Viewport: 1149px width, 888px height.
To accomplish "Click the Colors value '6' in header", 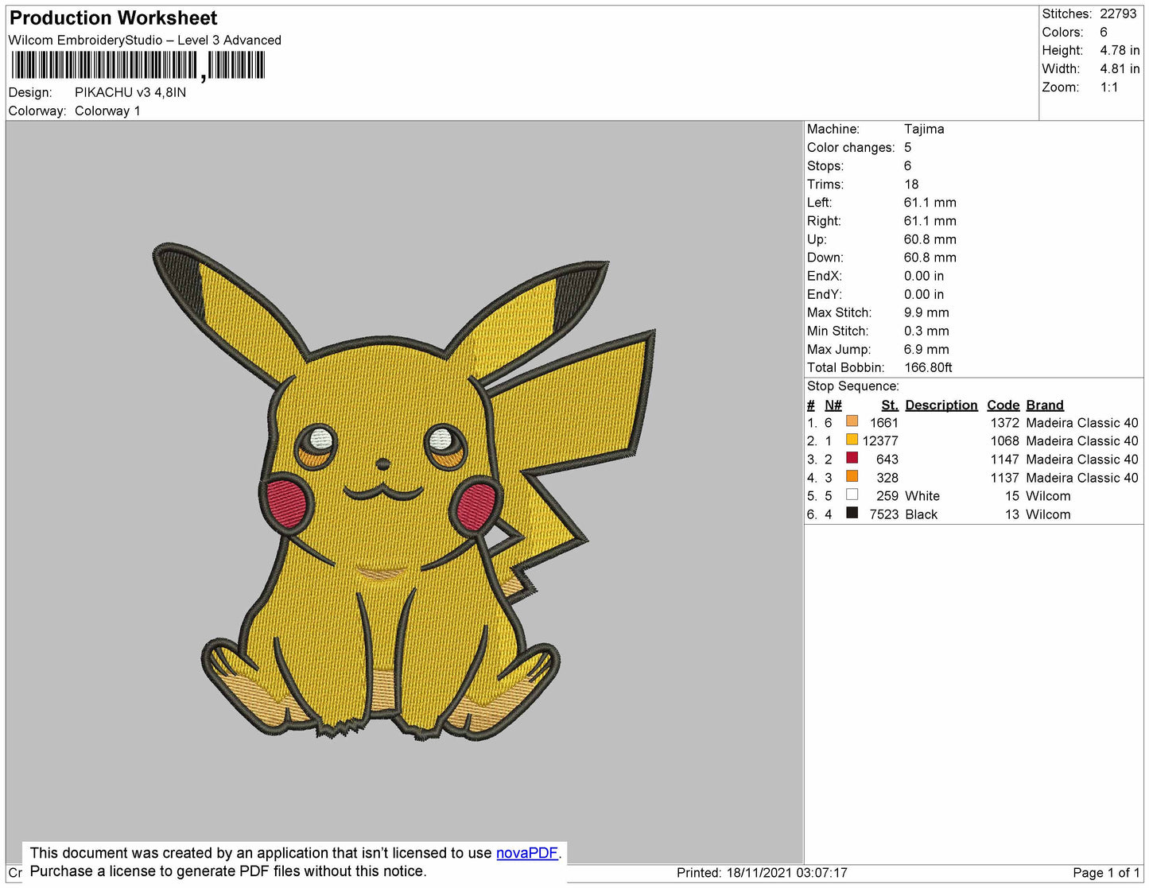I will pyautogui.click(x=1104, y=32).
